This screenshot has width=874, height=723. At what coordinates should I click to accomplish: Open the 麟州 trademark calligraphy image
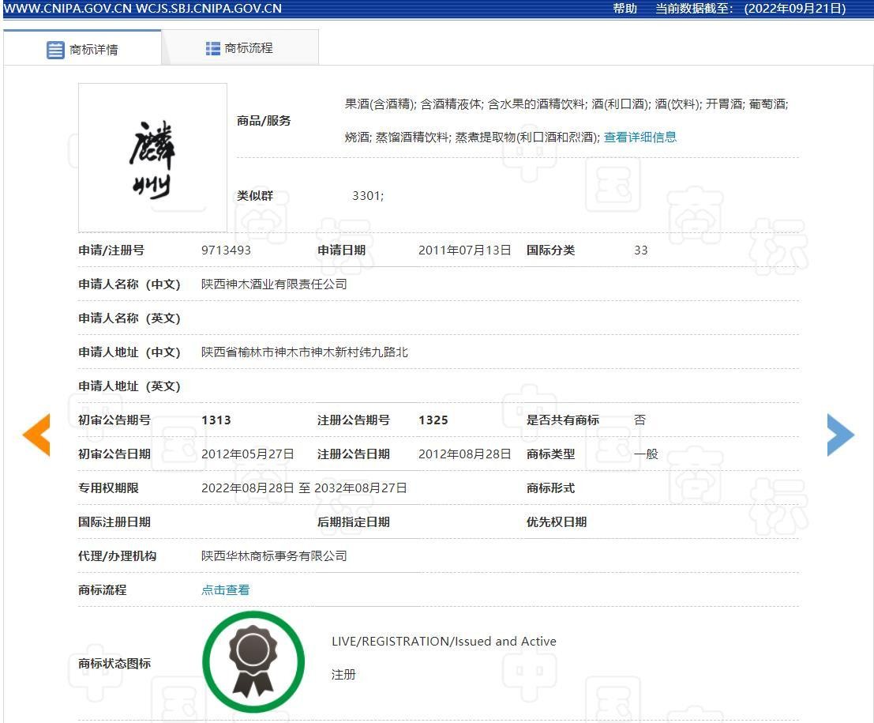(x=152, y=157)
